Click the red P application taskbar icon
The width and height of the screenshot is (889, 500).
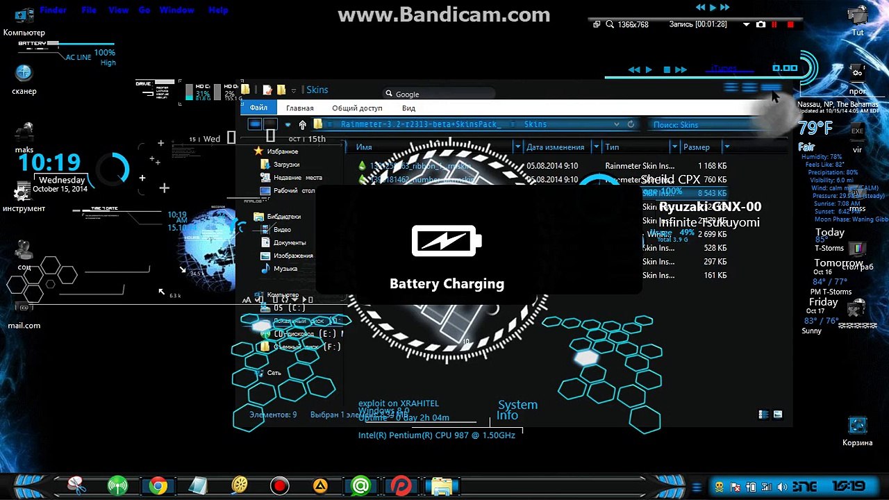point(401,486)
